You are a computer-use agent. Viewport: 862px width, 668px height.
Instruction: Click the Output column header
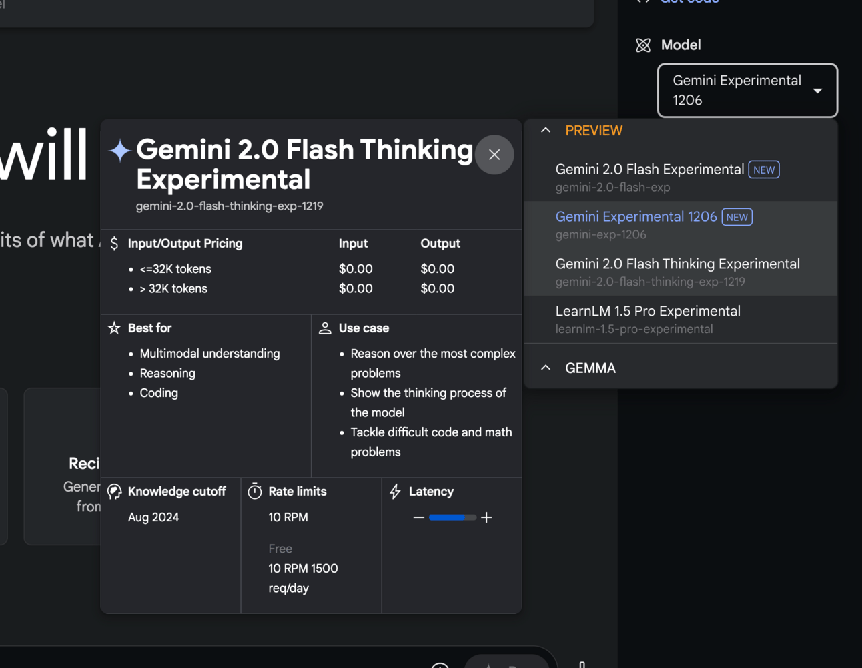[440, 244]
